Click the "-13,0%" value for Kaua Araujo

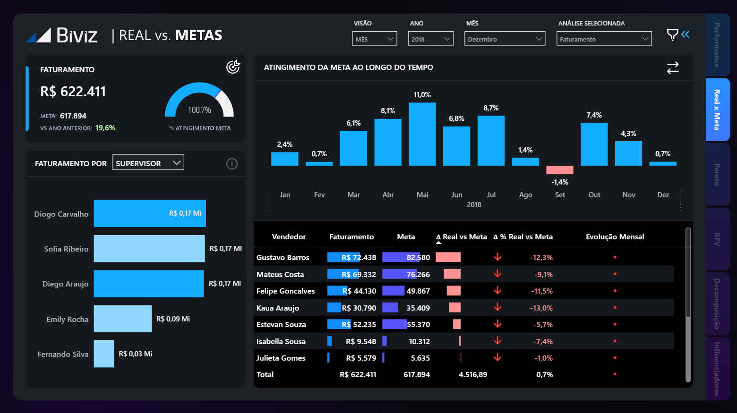point(541,308)
